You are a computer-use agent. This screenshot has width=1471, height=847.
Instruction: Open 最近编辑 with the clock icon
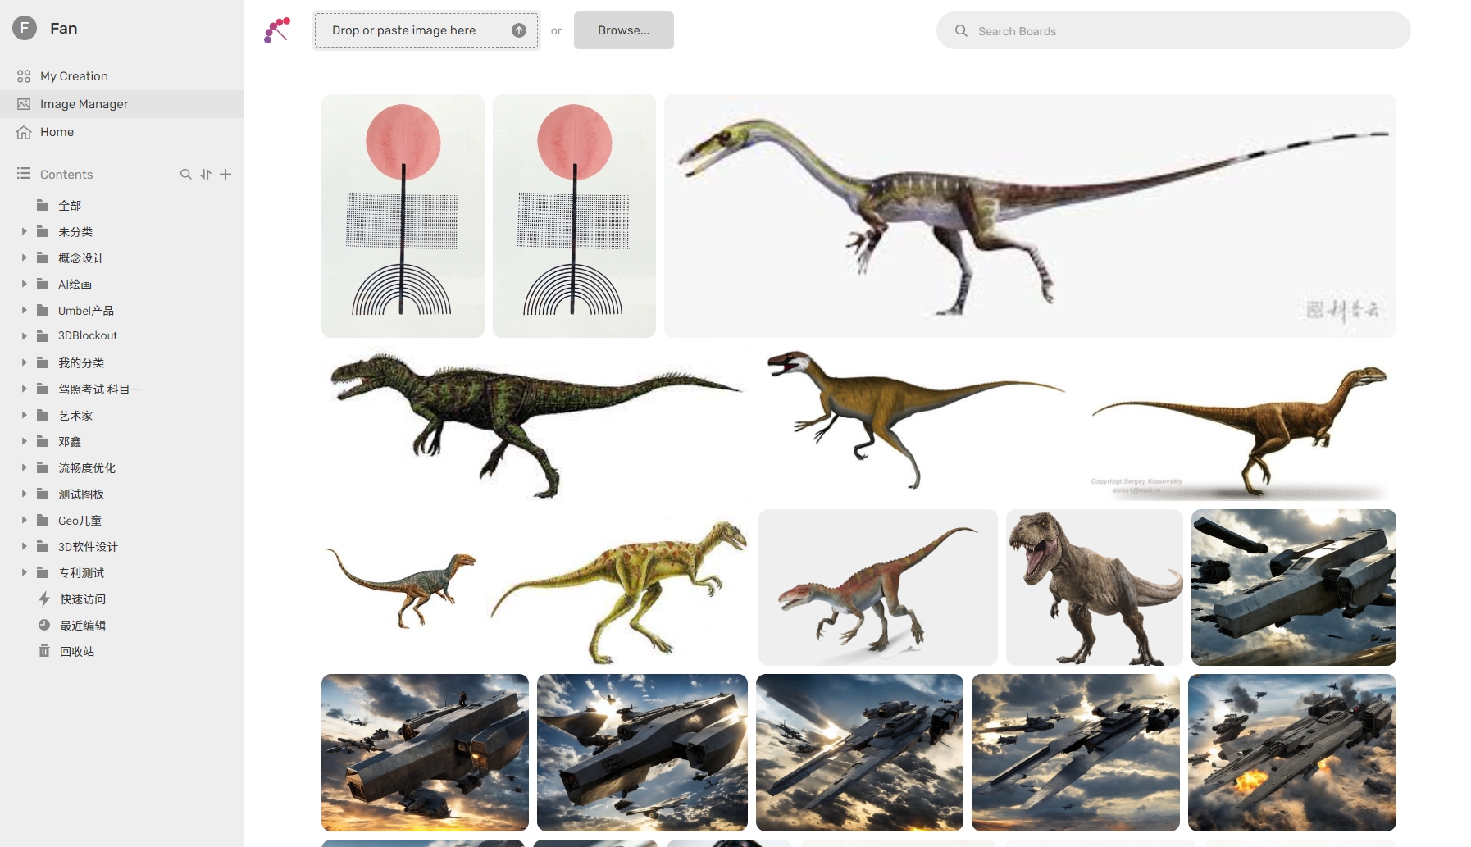82,626
